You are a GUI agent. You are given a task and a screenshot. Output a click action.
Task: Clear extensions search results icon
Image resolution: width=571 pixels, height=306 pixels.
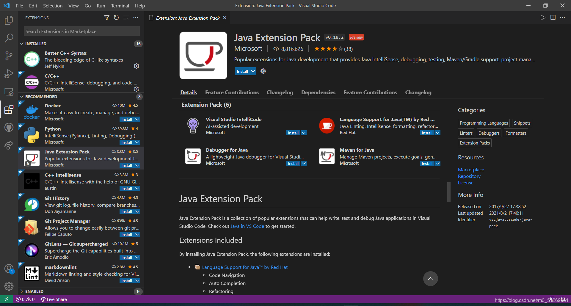pos(126,18)
